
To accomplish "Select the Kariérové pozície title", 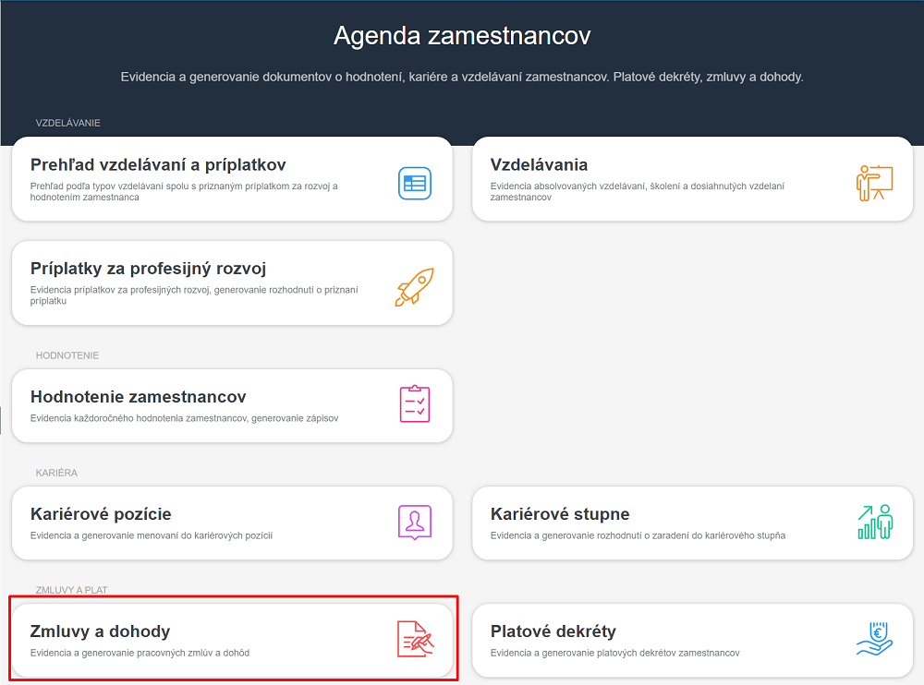I will (x=101, y=514).
